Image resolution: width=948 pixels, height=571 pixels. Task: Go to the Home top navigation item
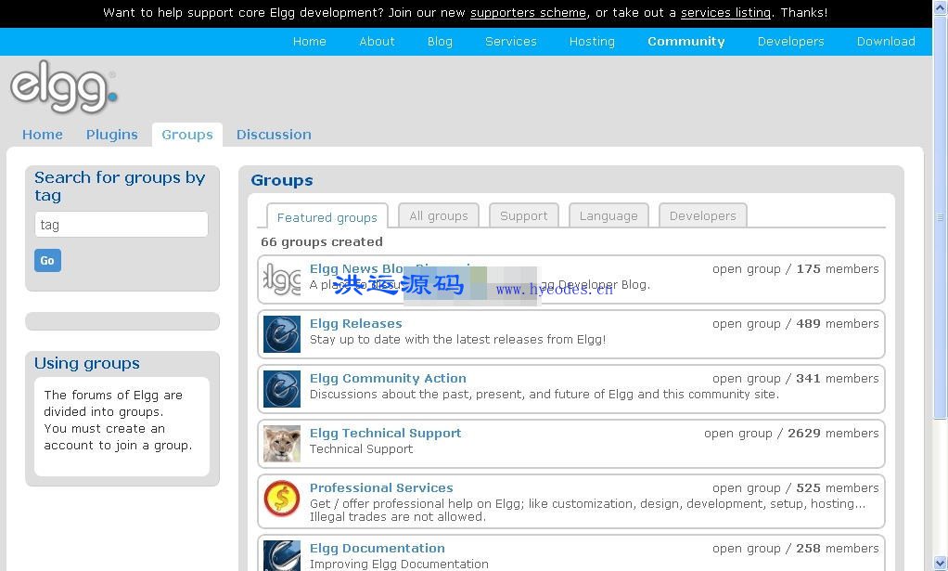point(309,41)
